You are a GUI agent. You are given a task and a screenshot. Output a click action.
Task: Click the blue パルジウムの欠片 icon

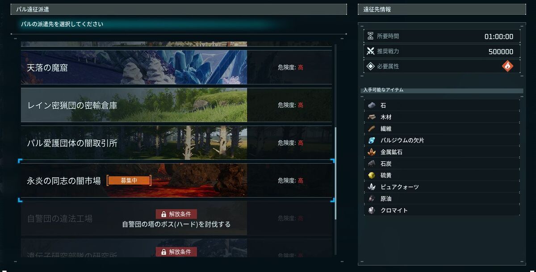[372, 140]
